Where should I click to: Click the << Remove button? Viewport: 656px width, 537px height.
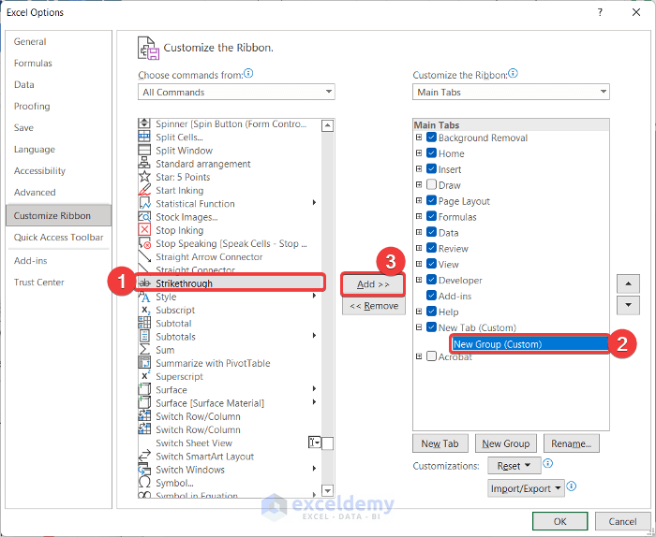click(x=374, y=306)
